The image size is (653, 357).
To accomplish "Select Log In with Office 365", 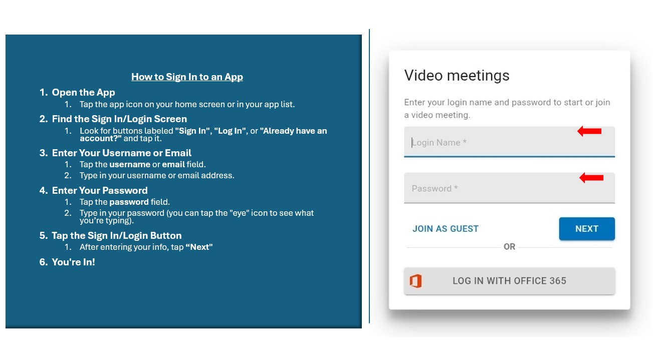I will pyautogui.click(x=509, y=281).
